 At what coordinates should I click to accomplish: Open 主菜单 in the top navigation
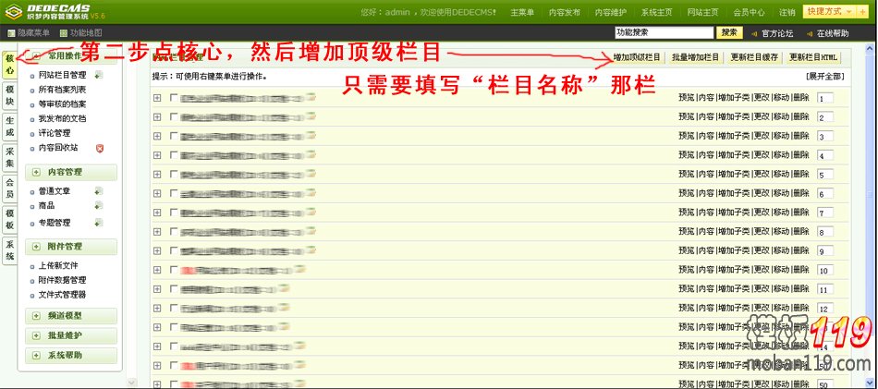(x=522, y=12)
